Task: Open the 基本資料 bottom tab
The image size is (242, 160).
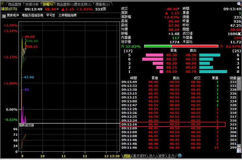Action: (x=140, y=156)
